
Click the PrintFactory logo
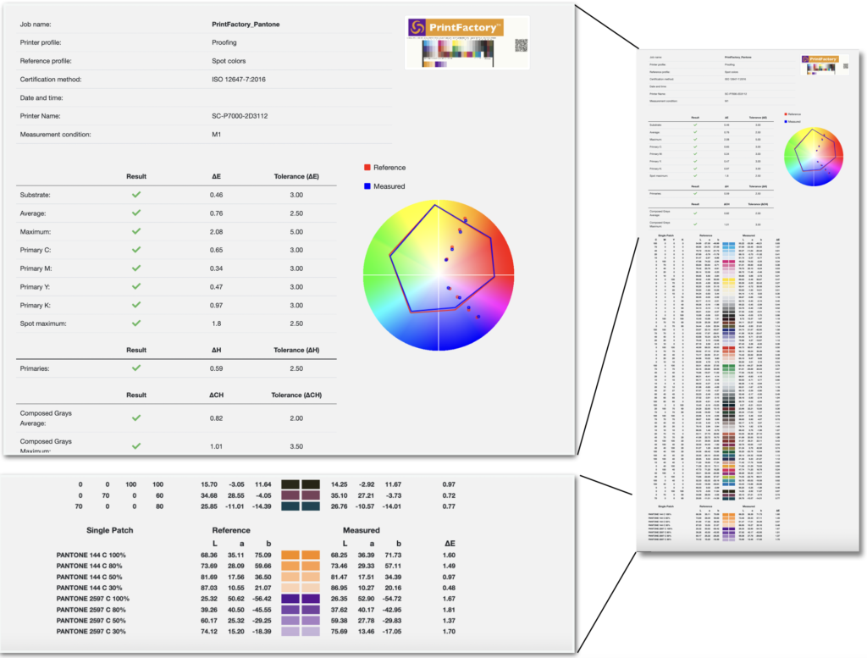(456, 27)
